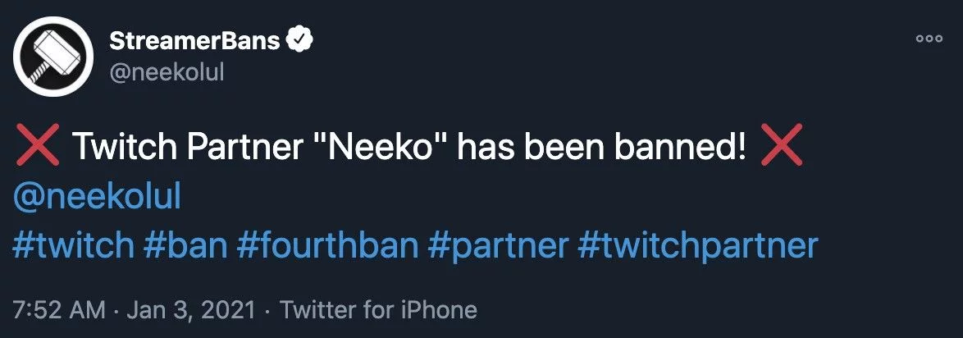Open the blue @neekolul mention in tweet
This screenshot has height=338, width=963.
click(x=97, y=197)
